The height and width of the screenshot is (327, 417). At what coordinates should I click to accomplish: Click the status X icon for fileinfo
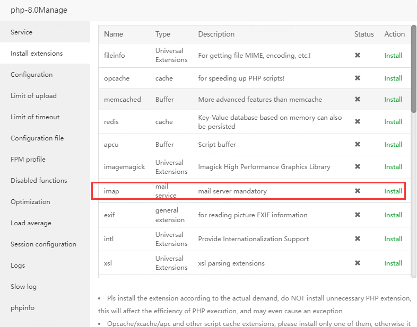(358, 55)
